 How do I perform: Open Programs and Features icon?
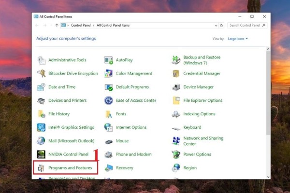41,168
